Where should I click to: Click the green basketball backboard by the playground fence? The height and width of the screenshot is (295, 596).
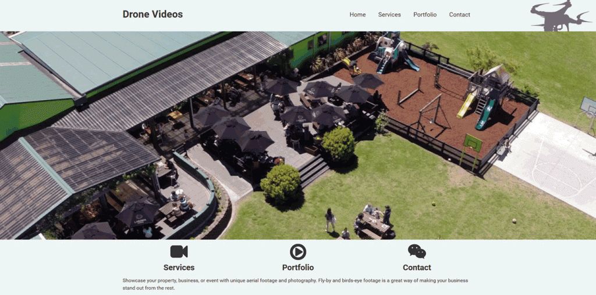coord(473,143)
